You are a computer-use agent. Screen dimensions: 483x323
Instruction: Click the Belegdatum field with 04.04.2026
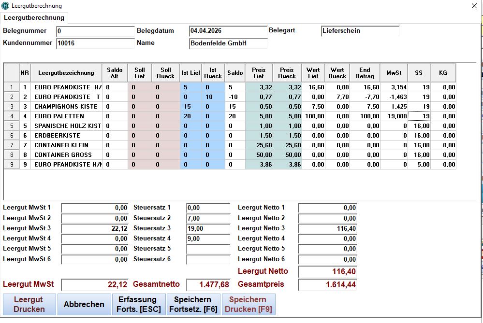pyautogui.click(x=228, y=31)
